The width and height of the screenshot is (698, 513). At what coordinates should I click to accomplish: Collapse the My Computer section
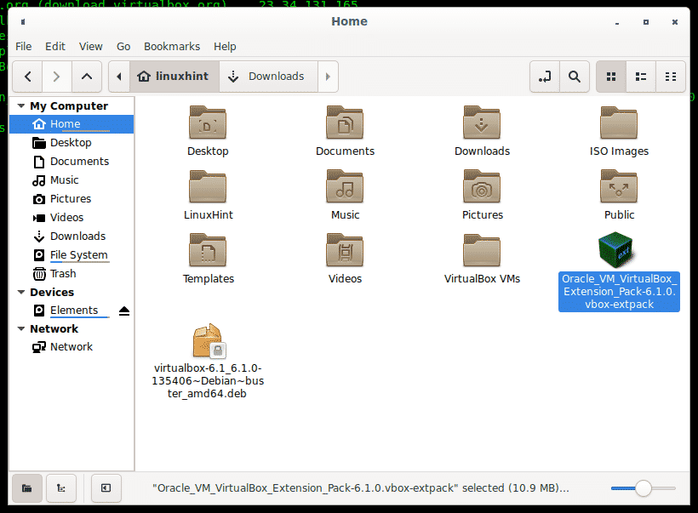[x=21, y=105]
